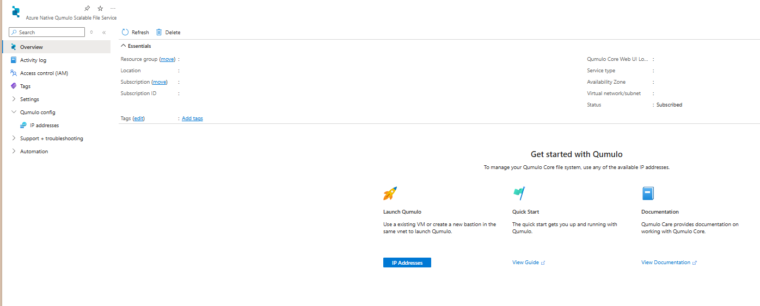Viewport: 760px width, 306px height.
Task: Collapse the Essentials section
Action: coord(124,46)
